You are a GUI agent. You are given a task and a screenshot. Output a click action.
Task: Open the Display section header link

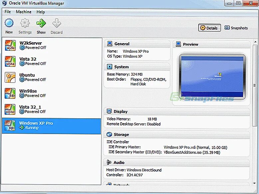121,111
